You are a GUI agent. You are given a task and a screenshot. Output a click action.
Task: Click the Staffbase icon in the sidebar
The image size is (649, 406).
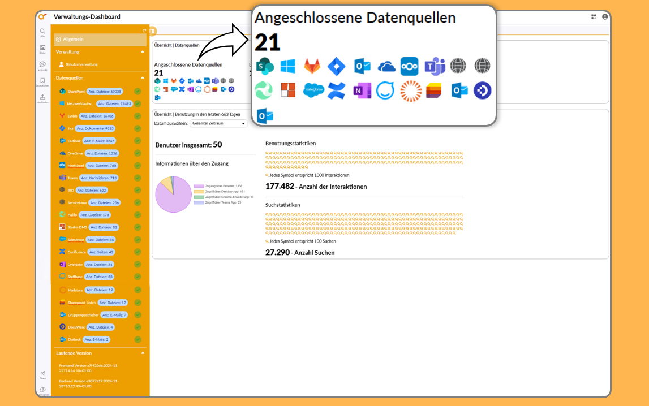click(62, 276)
